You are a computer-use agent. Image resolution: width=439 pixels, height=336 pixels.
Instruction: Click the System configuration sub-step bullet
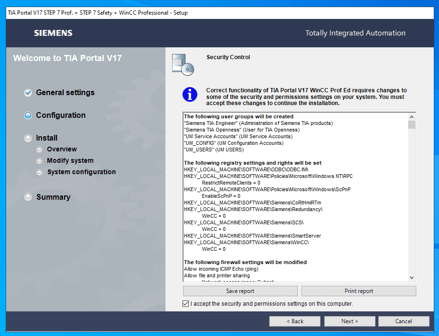click(39, 172)
